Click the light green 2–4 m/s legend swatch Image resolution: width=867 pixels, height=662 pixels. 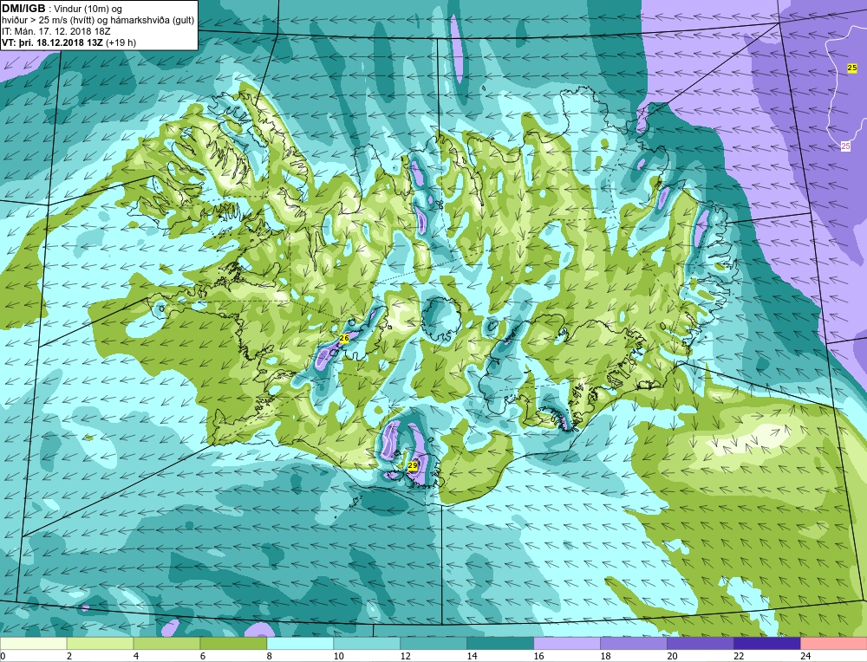point(100,644)
